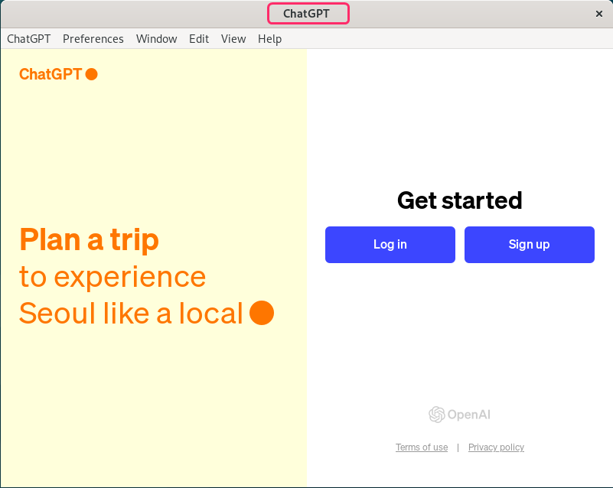
Task: Click the bold "Plan a trip" headline
Action: pos(89,240)
